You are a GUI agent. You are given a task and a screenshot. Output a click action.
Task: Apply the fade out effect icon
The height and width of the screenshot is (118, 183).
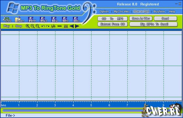77,26
